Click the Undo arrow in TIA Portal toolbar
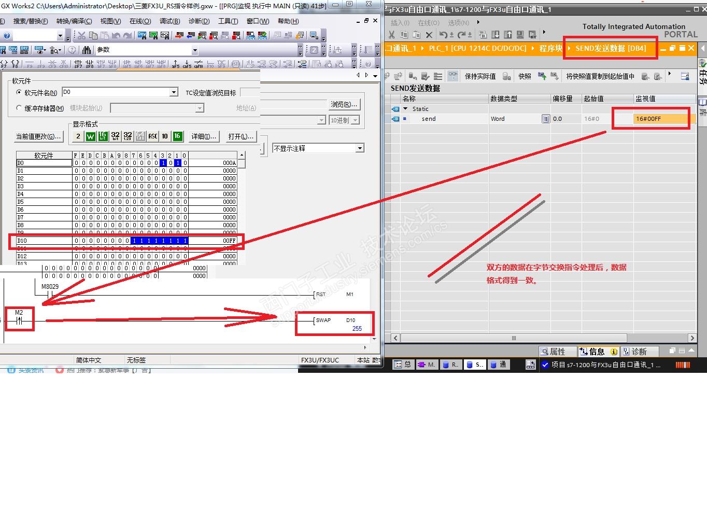707x531 pixels. [443, 35]
